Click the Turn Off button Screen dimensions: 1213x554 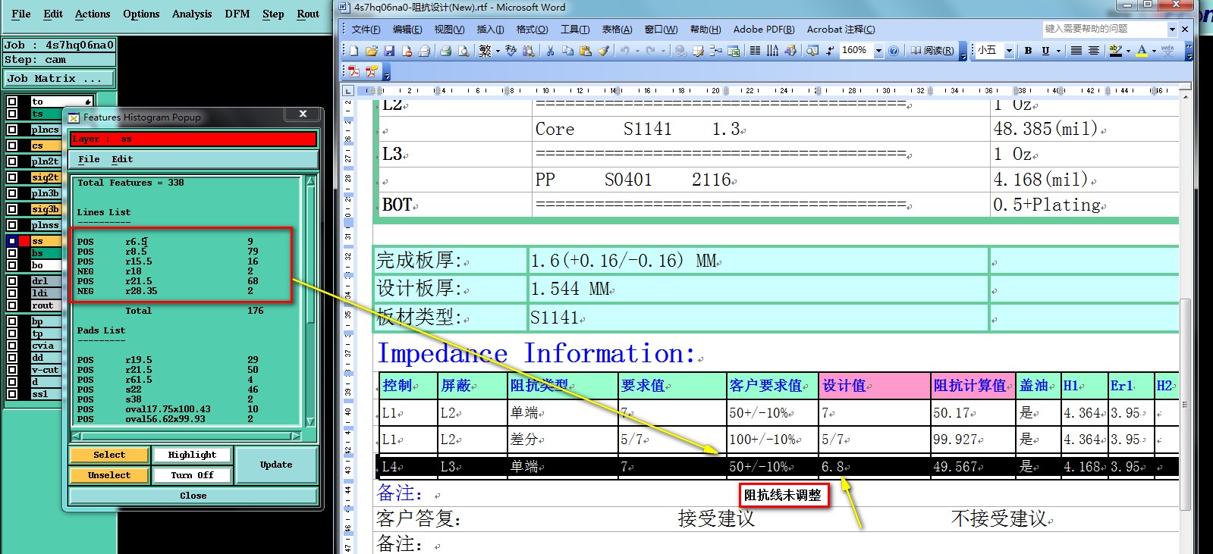[x=192, y=475]
